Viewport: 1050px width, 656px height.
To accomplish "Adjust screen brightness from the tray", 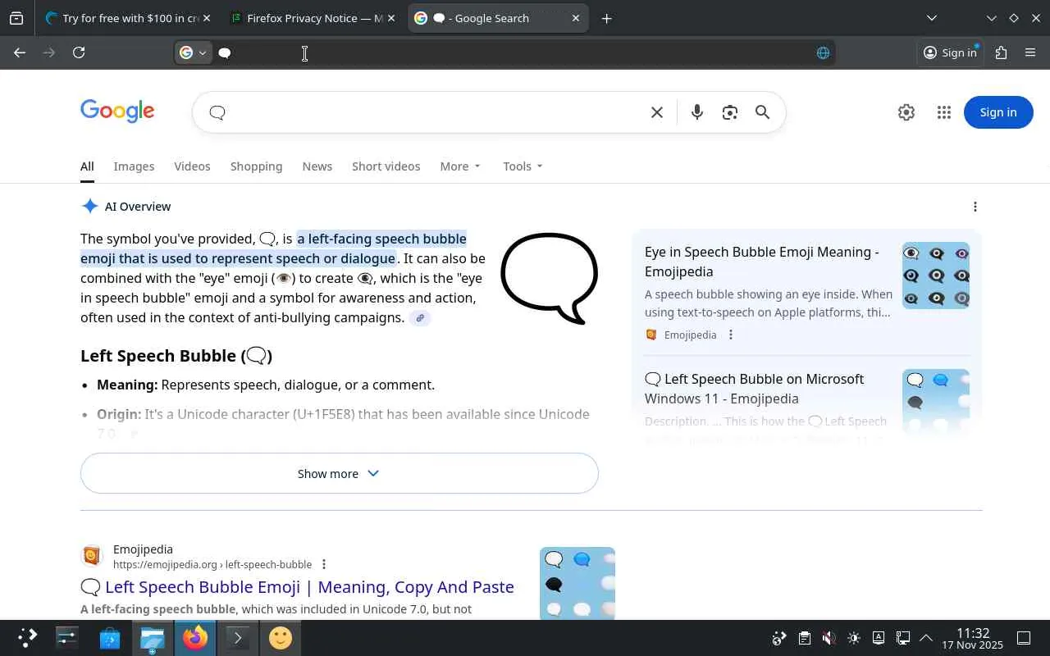I will pos(853,638).
